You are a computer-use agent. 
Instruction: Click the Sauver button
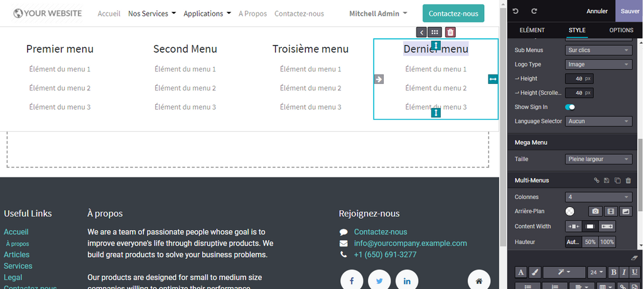(629, 11)
